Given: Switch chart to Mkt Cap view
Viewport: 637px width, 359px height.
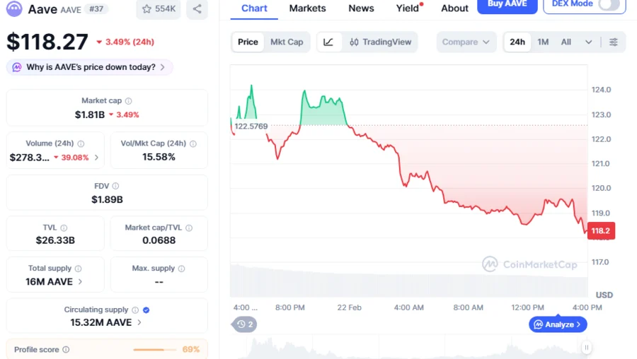Looking at the screenshot, I should point(287,42).
